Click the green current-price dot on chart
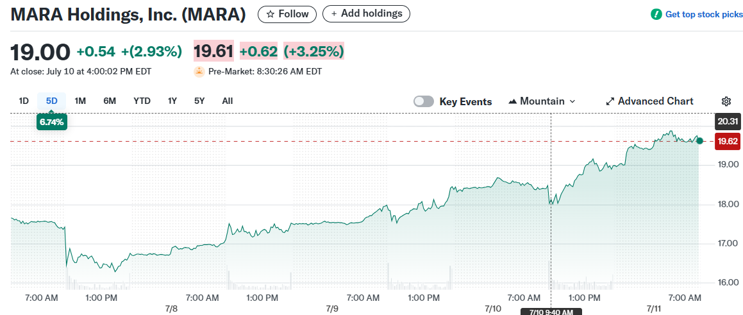743x315 pixels. (700, 141)
